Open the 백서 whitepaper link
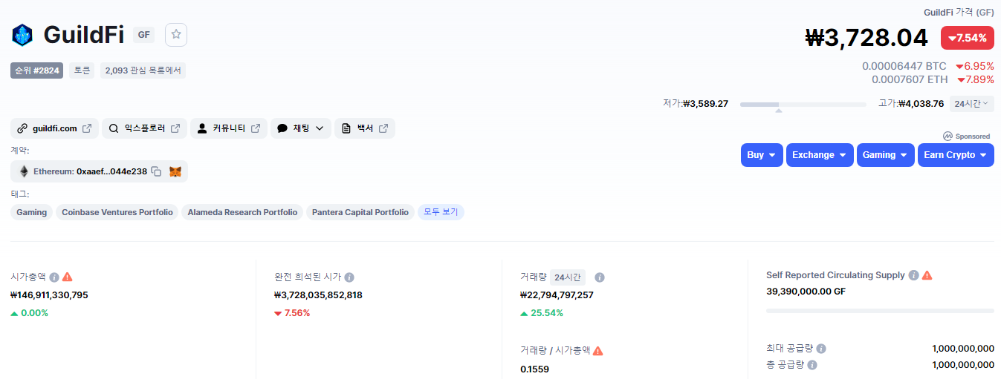This screenshot has width=1001, height=385. click(x=365, y=128)
